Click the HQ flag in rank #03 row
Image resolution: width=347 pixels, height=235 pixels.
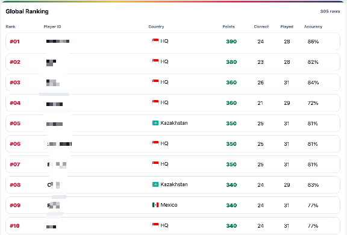click(x=155, y=82)
